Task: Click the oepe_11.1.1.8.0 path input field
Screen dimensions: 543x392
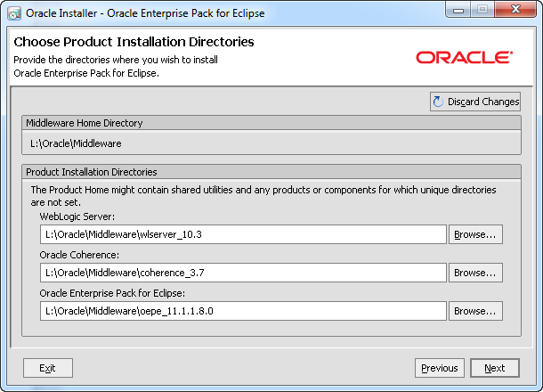Action: pyautogui.click(x=243, y=311)
